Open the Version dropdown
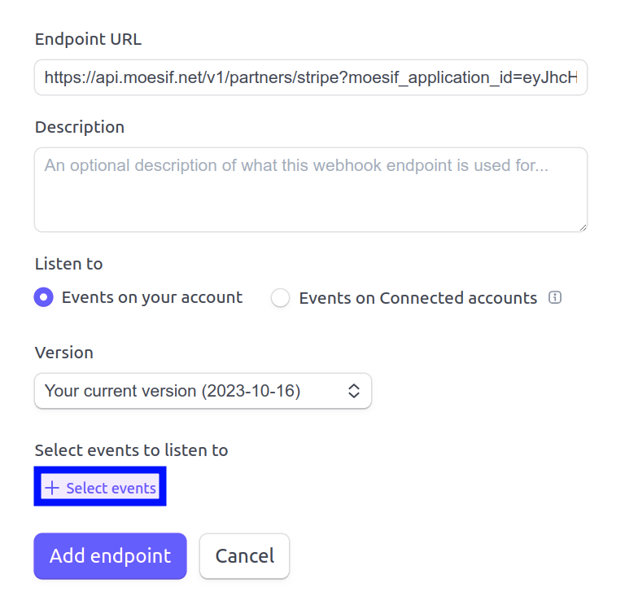This screenshot has width=625, height=614. [203, 391]
